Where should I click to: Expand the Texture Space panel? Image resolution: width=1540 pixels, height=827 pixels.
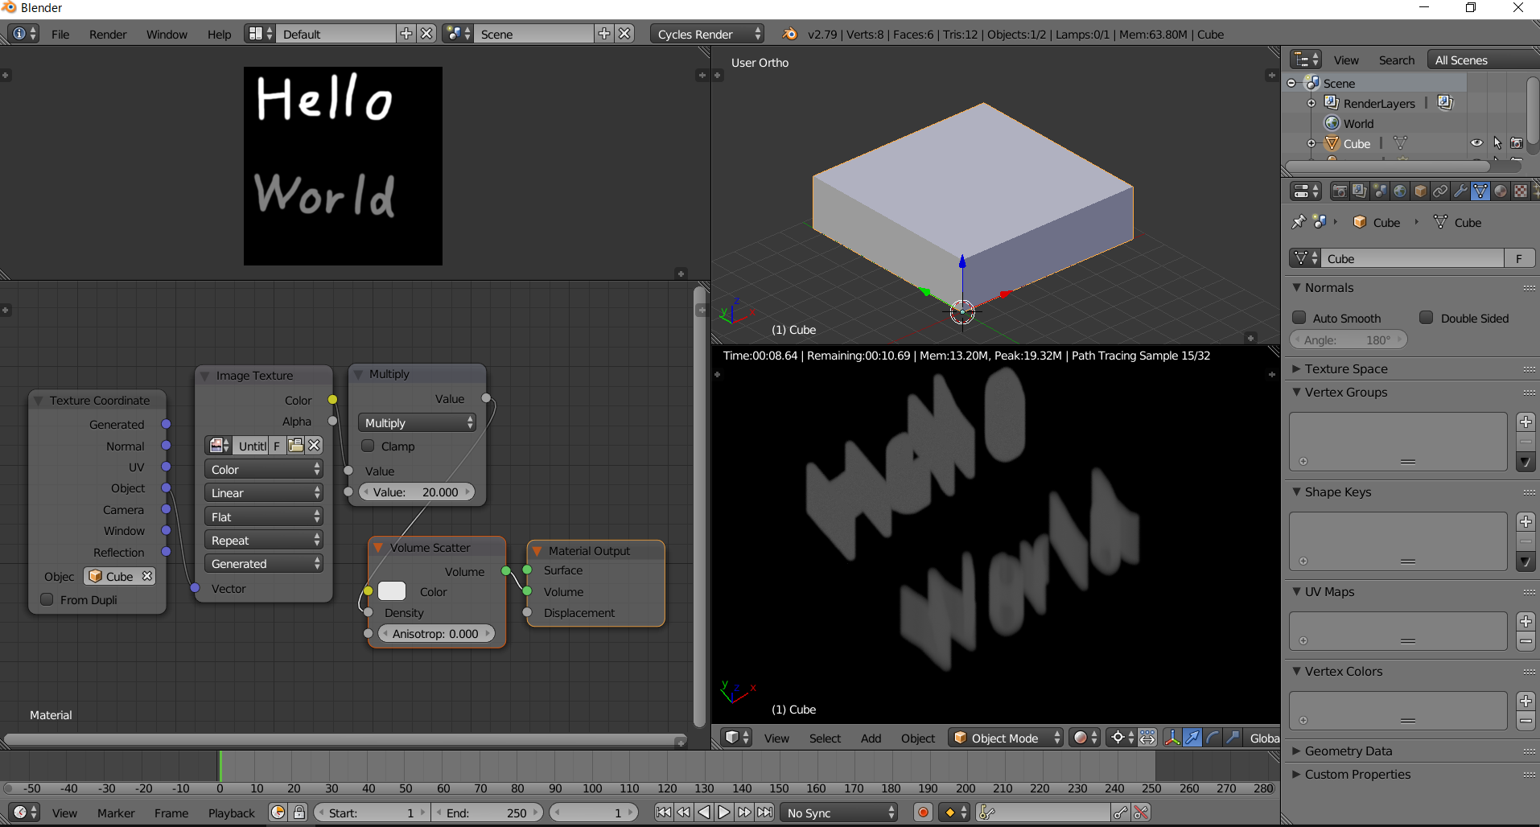point(1296,368)
